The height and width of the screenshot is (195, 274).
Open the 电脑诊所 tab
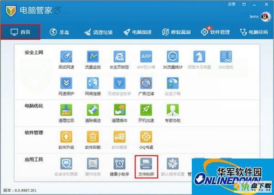(x=254, y=32)
